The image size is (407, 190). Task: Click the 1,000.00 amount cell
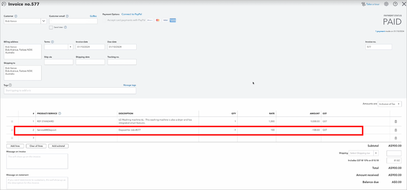[x=298, y=122]
